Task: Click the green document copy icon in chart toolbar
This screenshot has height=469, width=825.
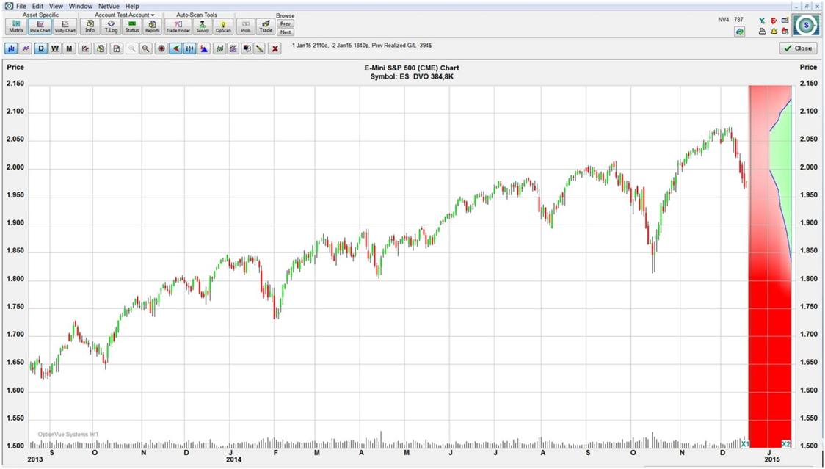Action: coord(101,48)
